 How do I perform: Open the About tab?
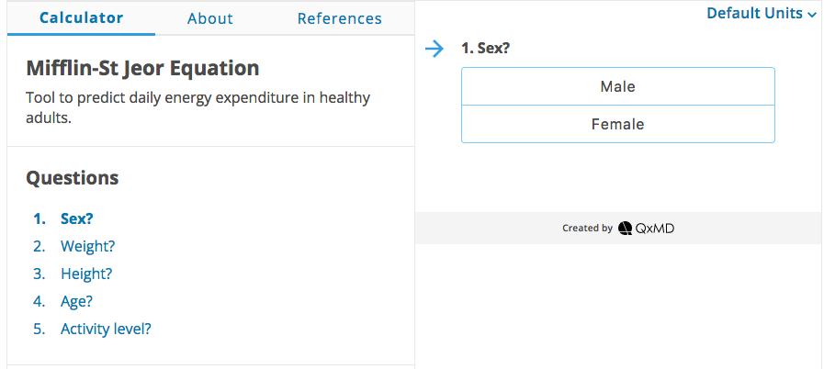[x=210, y=18]
